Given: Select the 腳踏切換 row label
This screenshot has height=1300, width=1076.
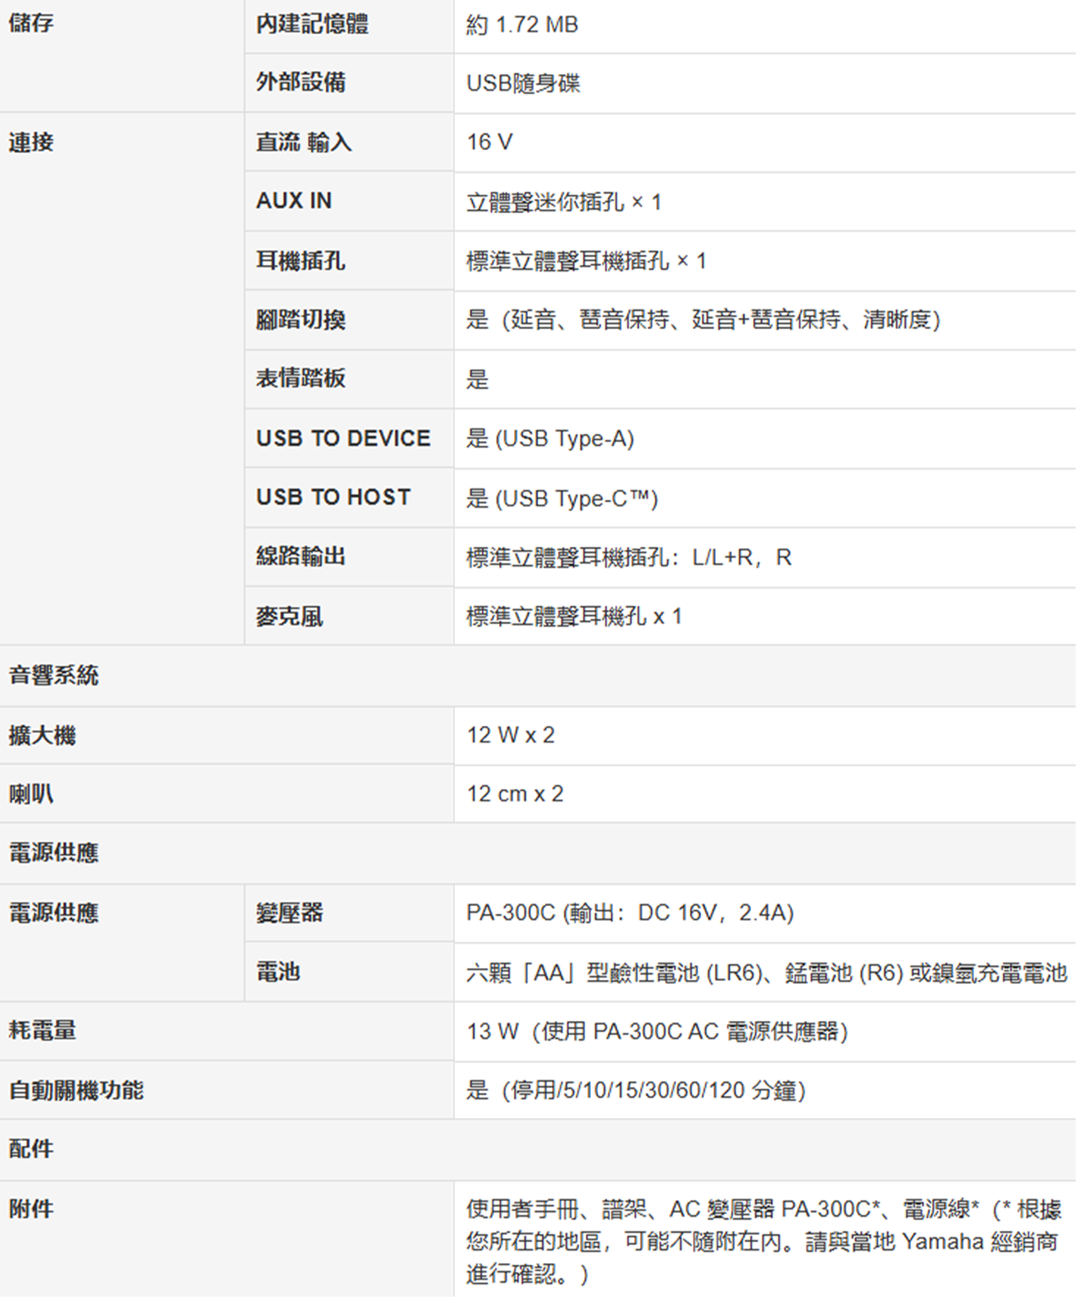Looking at the screenshot, I should (x=301, y=320).
